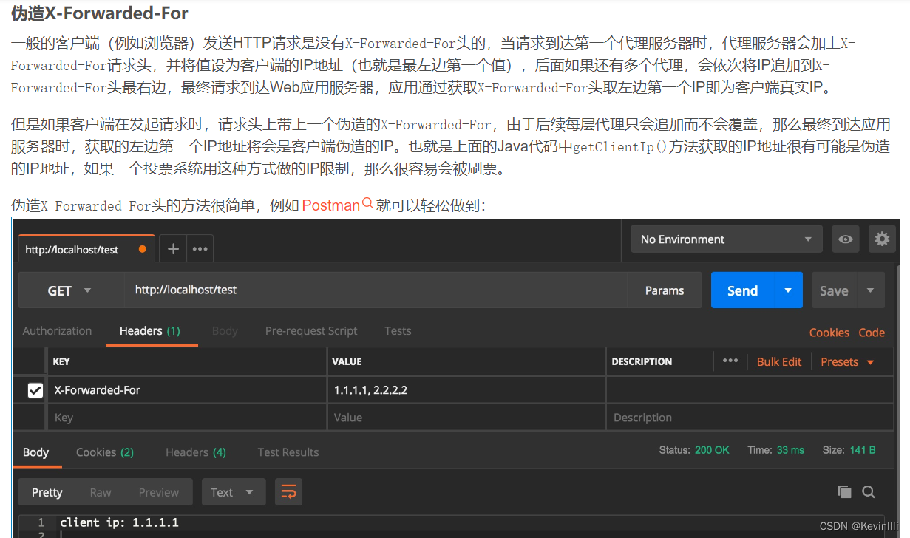Open headers table column options dots

tap(730, 361)
